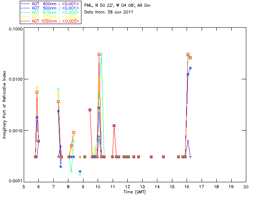Click the lowest green diamond near time 8.8
The width and height of the screenshot is (253, 202).
coord(80,175)
